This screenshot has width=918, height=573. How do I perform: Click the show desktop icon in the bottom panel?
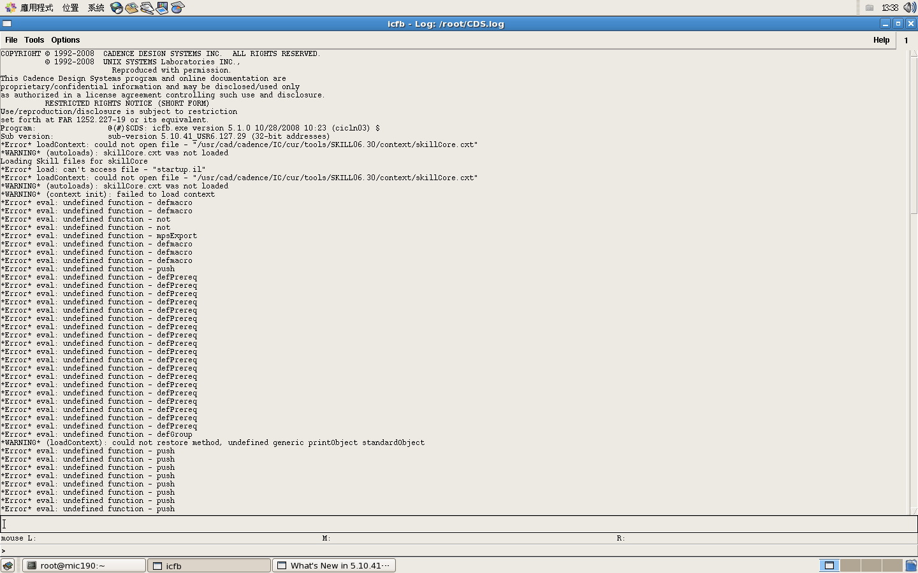click(x=8, y=565)
